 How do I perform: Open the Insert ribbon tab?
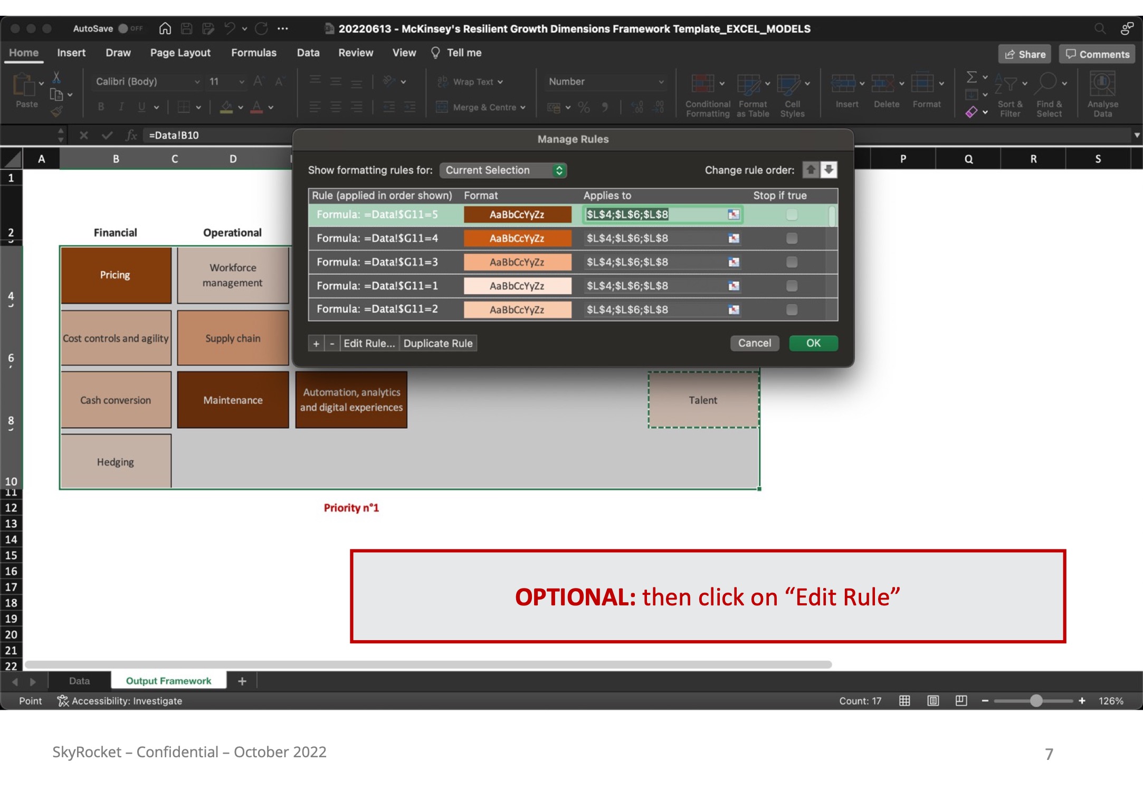pos(71,53)
